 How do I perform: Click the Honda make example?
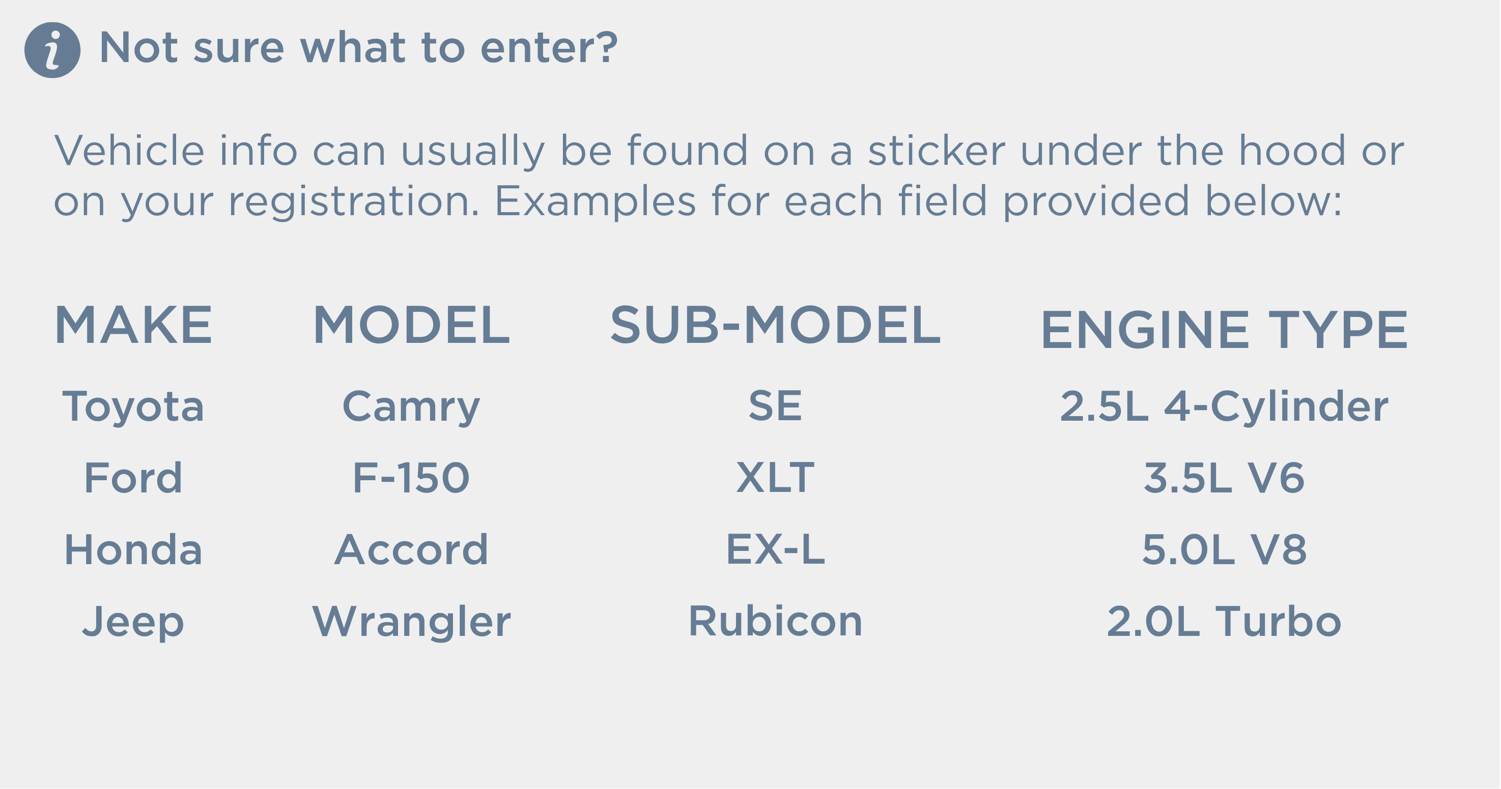click(133, 550)
